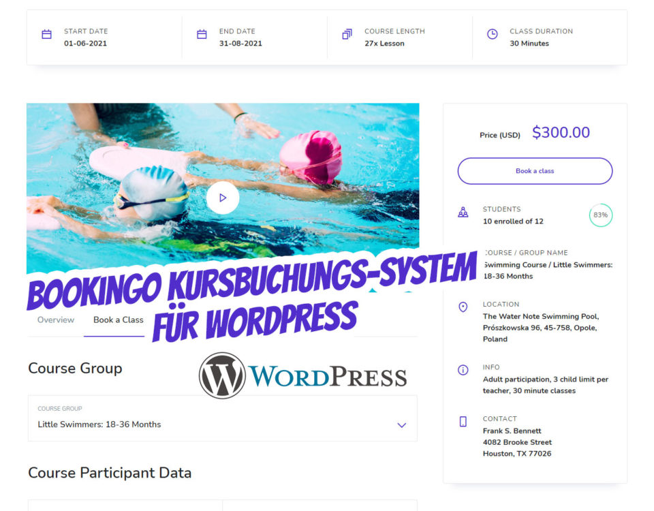Screen dimensions: 654x511
Task: Click the $300.00 price text
Action: [x=561, y=133]
